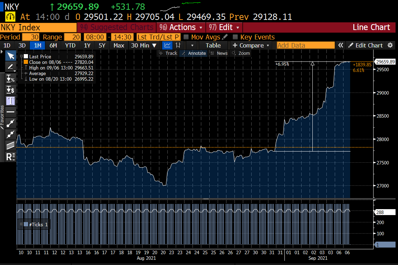Select the arrow pointer tool
Viewport: 398px width, 265px height.
coord(10,56)
